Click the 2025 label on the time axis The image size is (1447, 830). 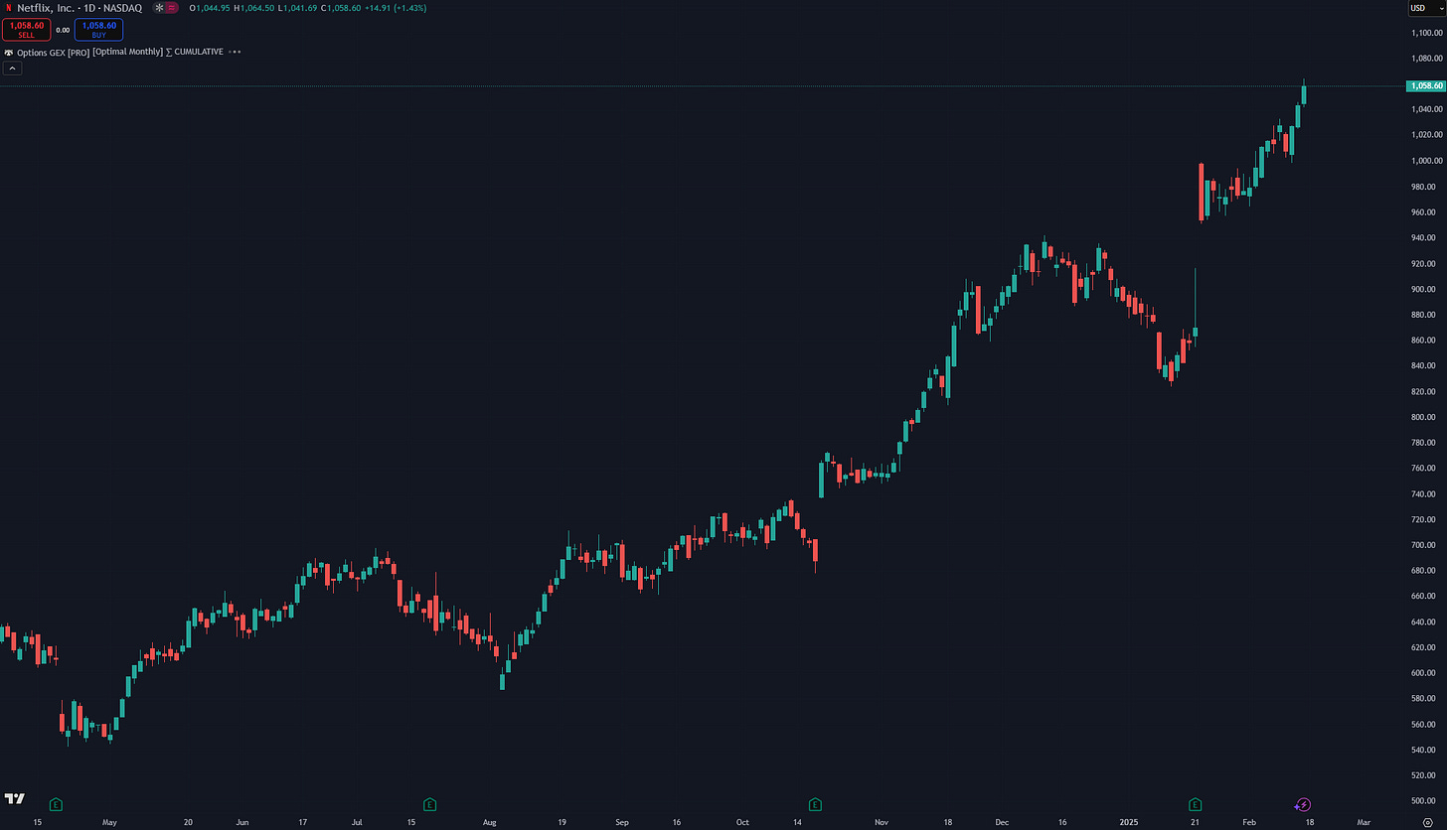[1127, 822]
